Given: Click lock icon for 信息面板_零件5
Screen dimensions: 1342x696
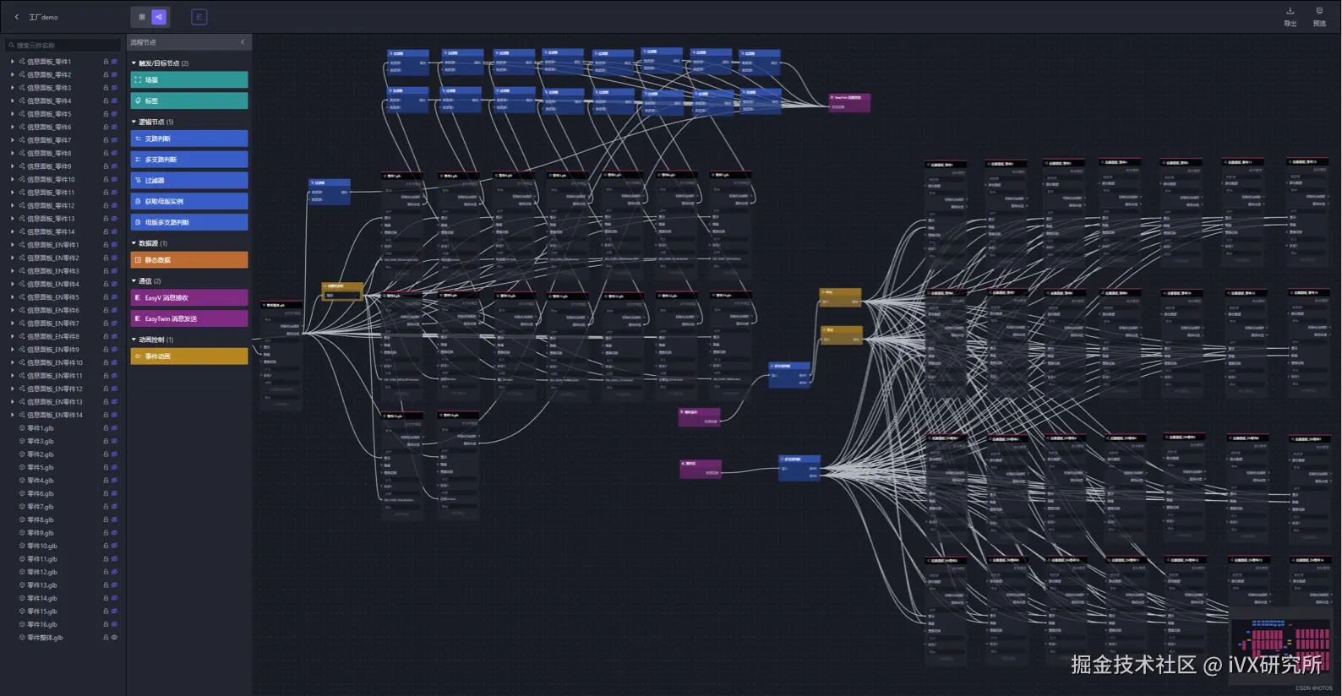Looking at the screenshot, I should point(106,114).
